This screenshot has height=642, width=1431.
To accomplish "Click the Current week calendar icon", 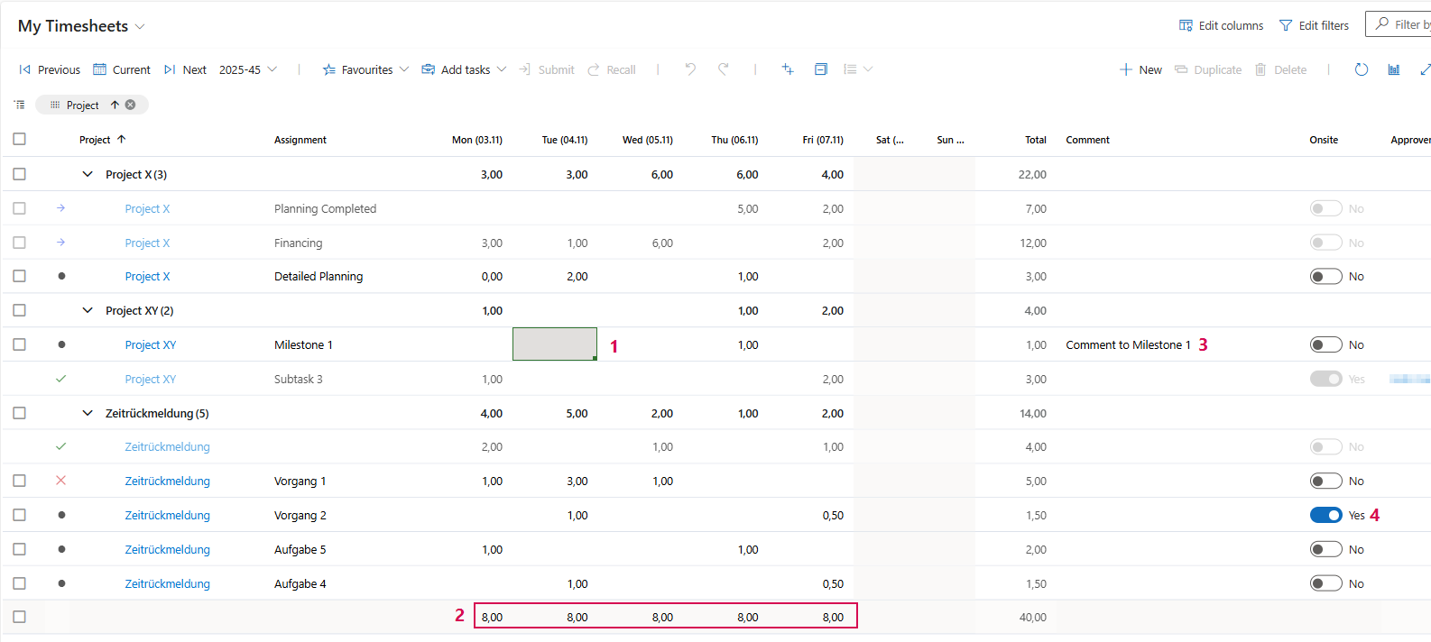I will click(x=100, y=69).
